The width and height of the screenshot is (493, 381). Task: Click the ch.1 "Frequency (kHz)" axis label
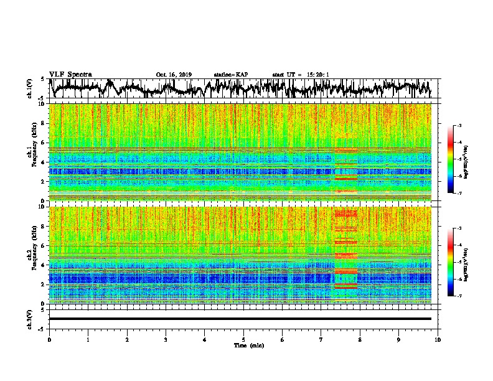click(x=34, y=144)
